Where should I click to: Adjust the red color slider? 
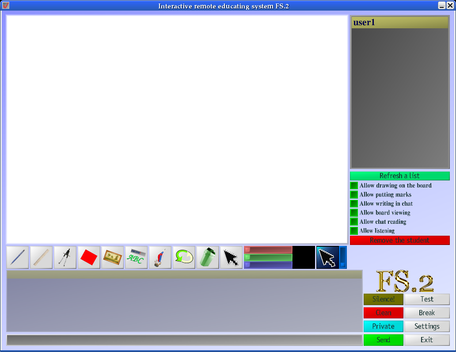click(268, 250)
